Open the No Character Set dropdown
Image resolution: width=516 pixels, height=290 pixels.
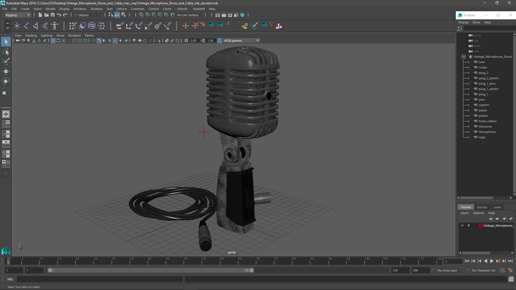[x=484, y=270]
